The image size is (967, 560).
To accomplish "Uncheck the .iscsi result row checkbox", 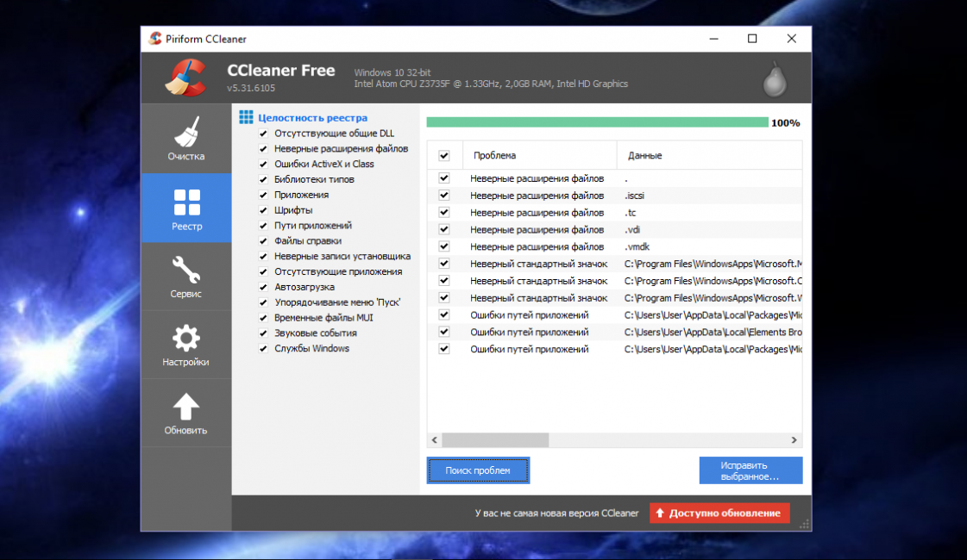I will tap(444, 196).
